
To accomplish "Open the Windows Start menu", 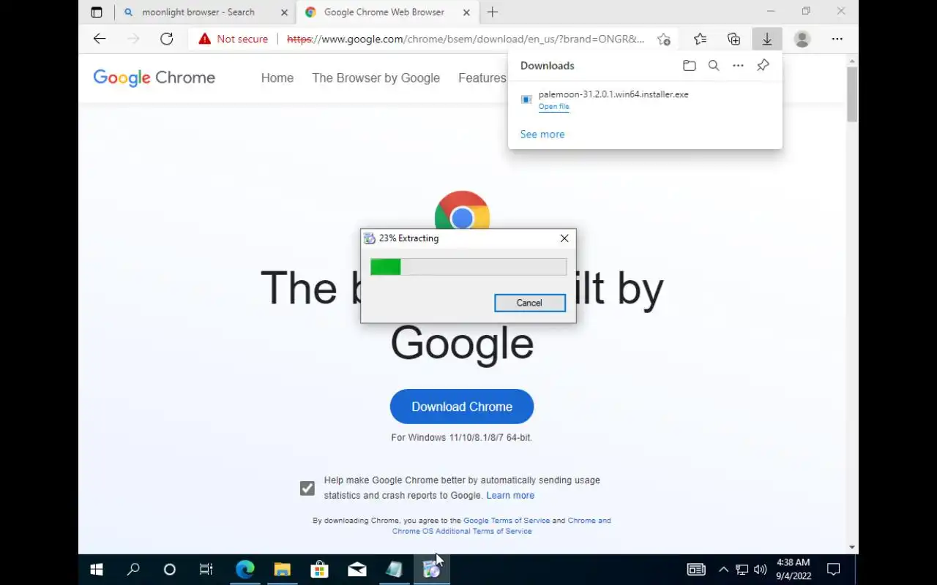I will click(x=96, y=570).
